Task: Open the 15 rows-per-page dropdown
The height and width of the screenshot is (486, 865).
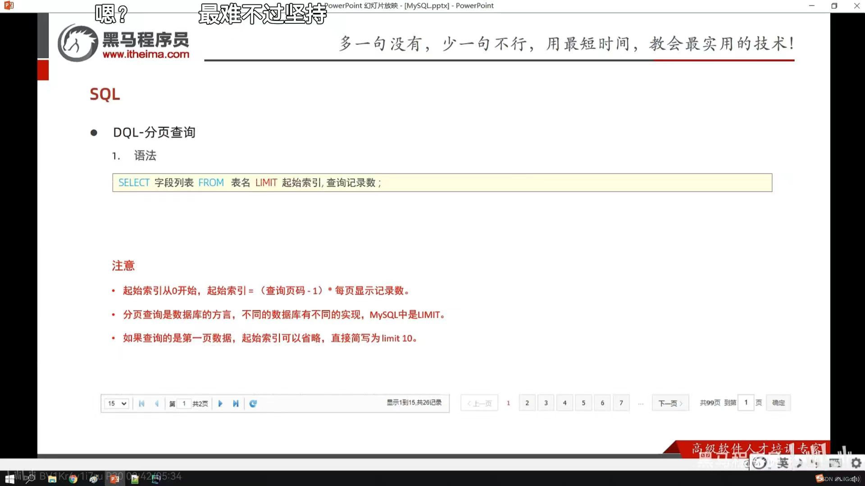Action: coord(117,404)
